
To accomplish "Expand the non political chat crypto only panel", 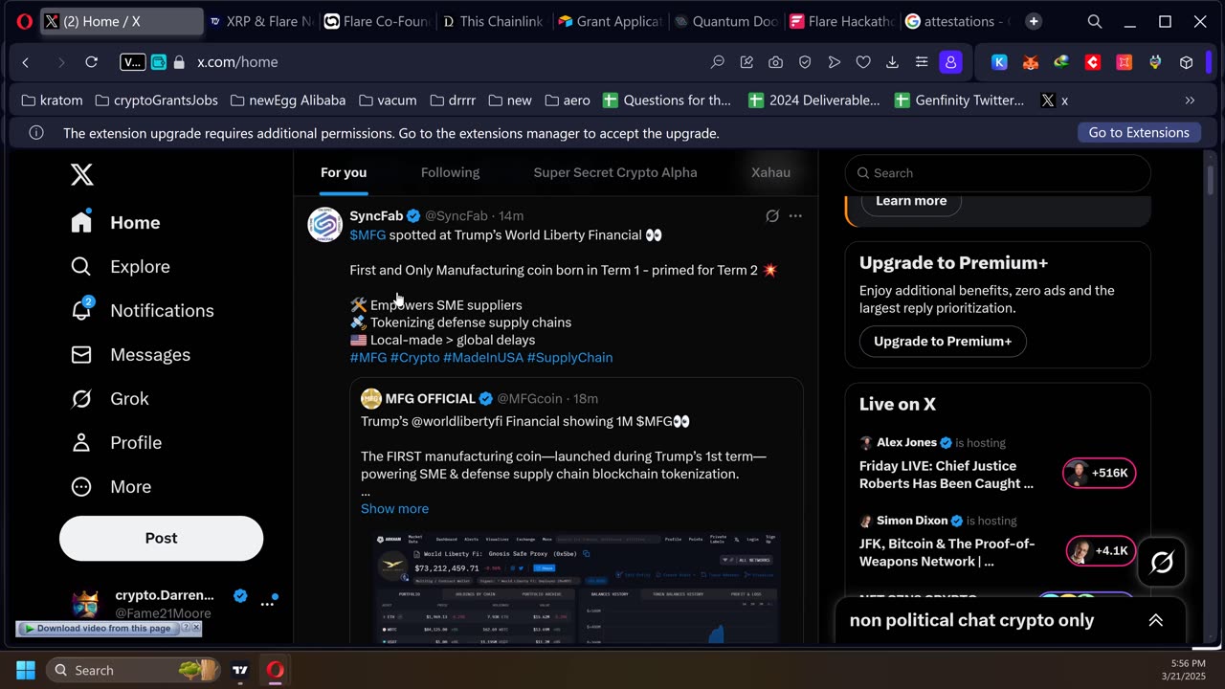I will 1155,620.
